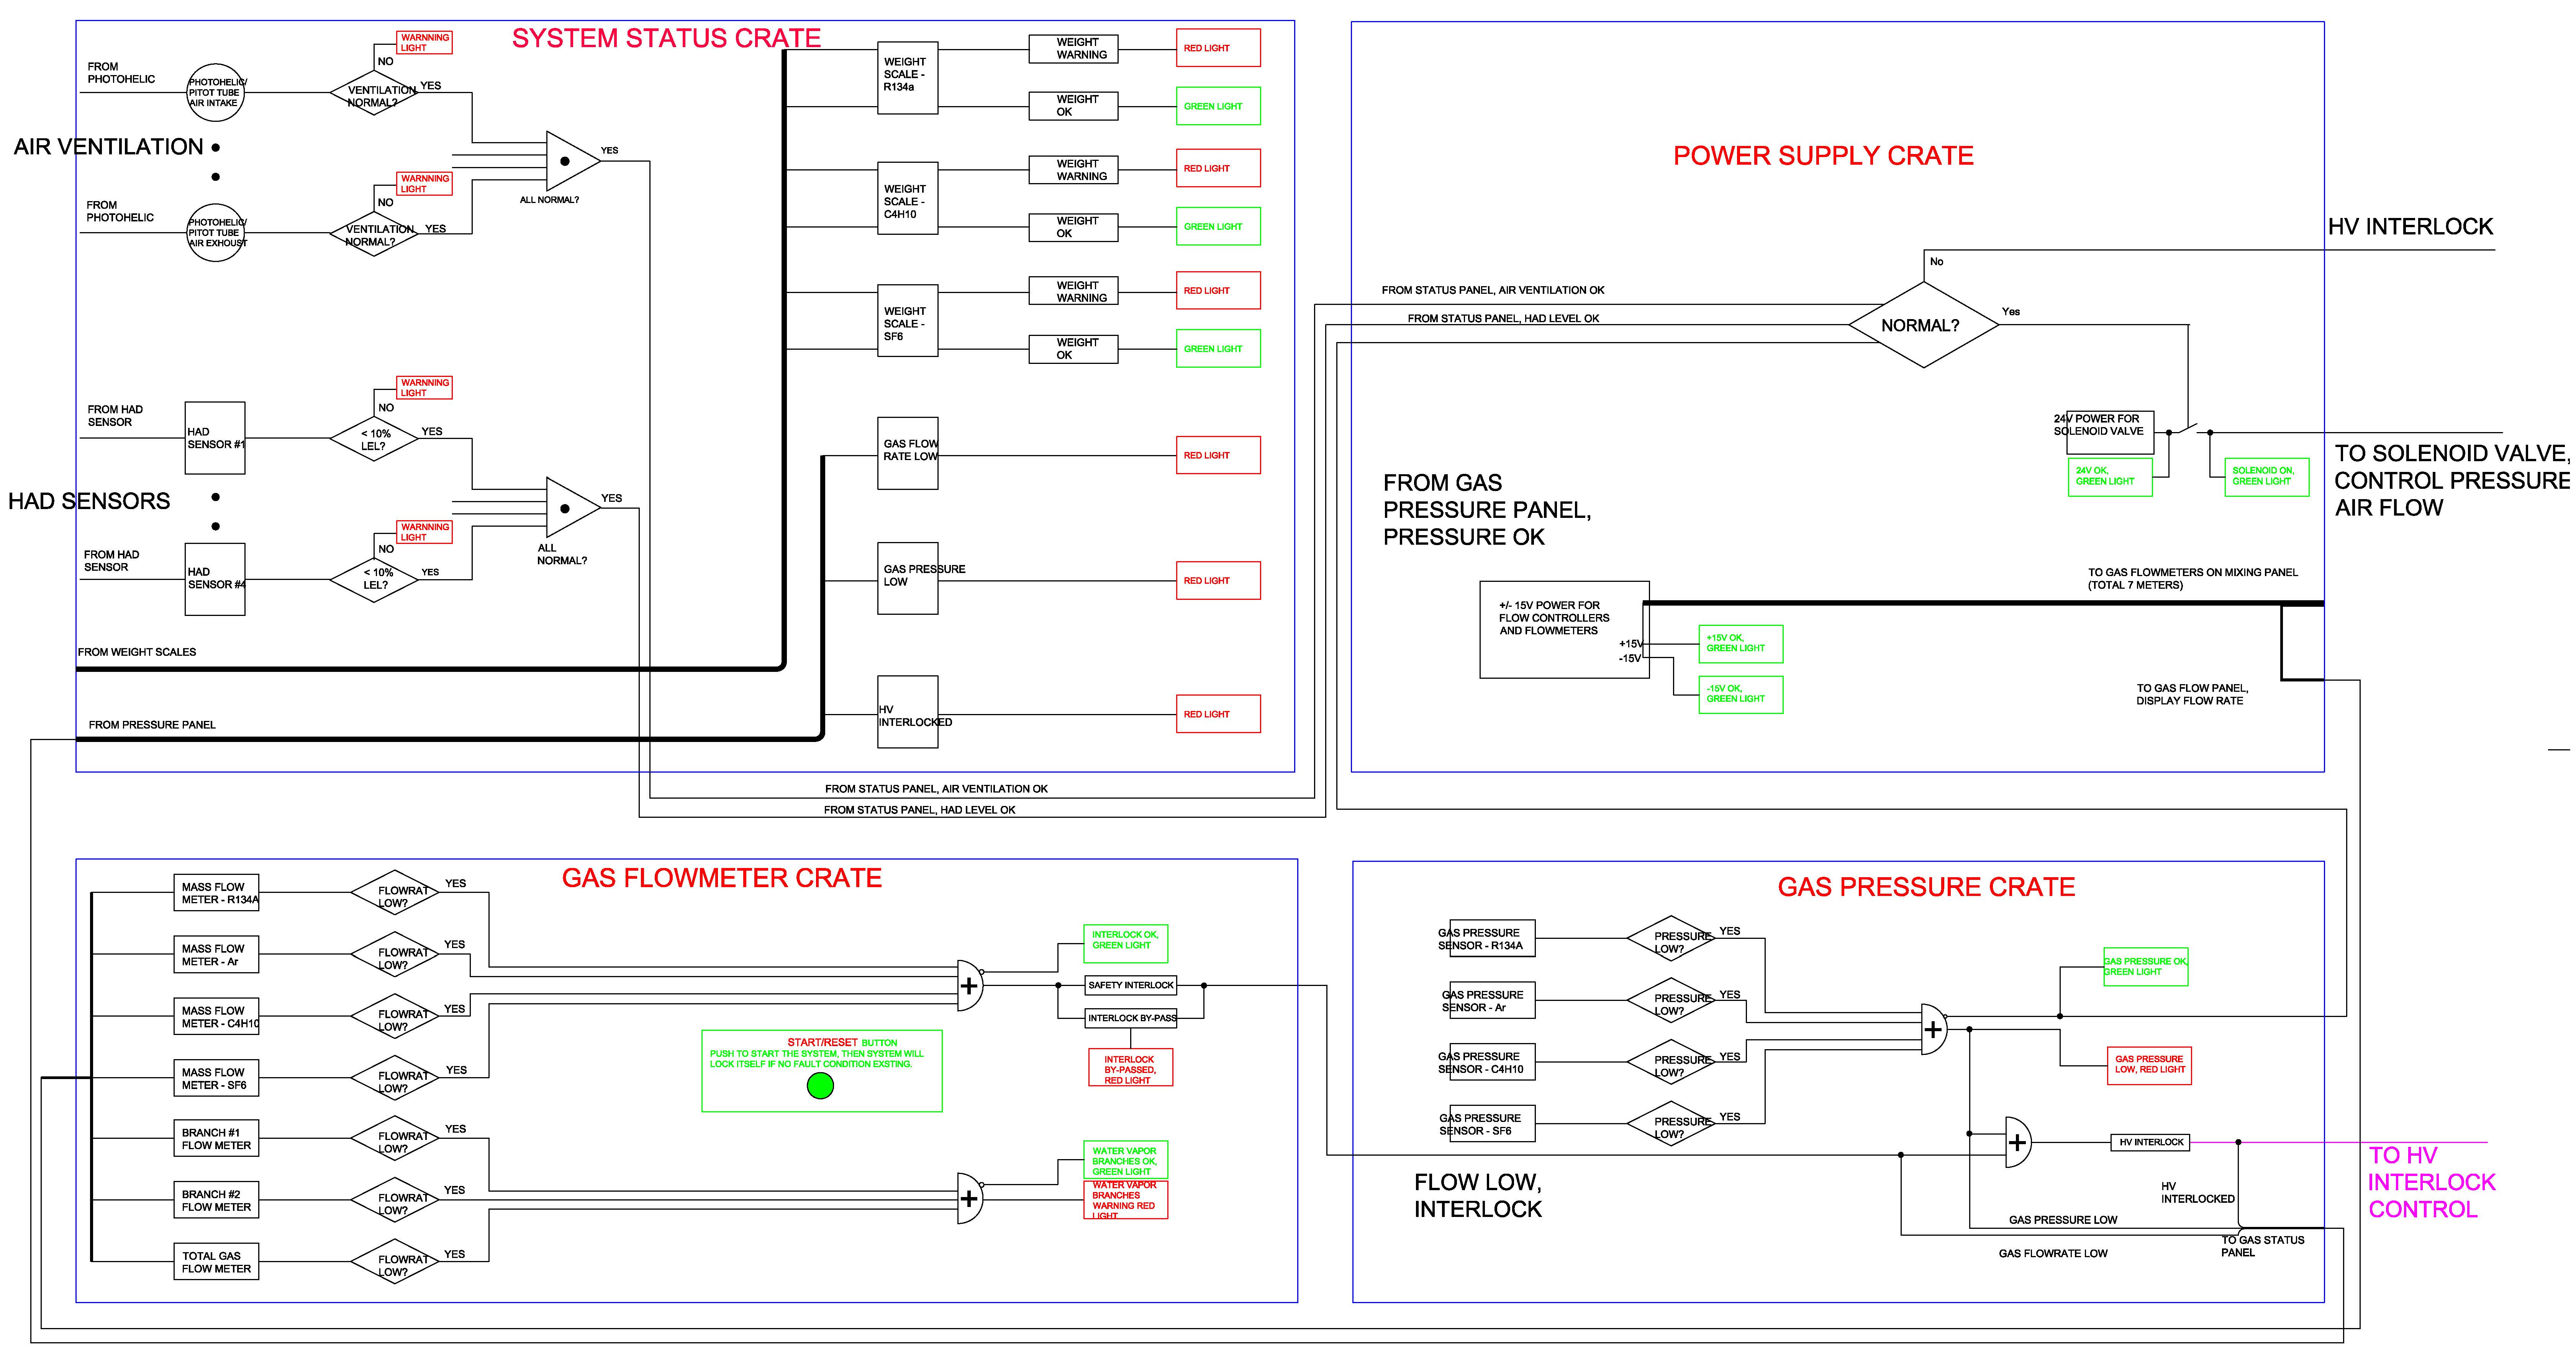
Task: Click the Water Vapor Branches plus gate
Action: click(969, 1198)
